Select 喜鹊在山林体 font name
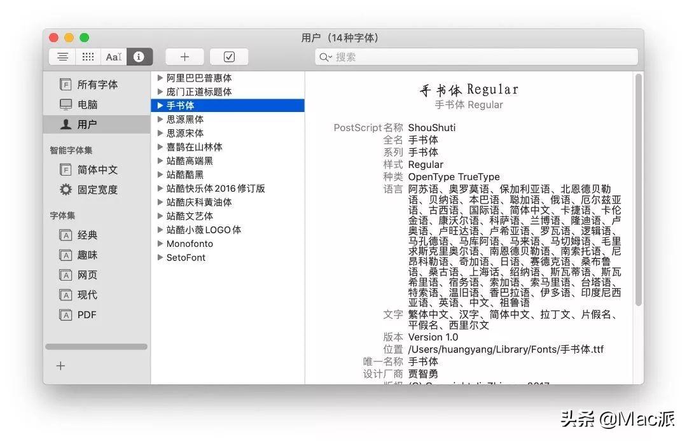This screenshot has width=687, height=441. click(x=194, y=147)
